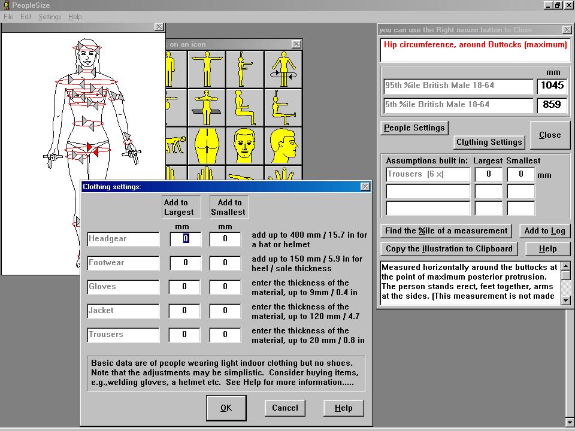This screenshot has height=431, width=575.
Task: Close the icon selection window
Action: 296,44
